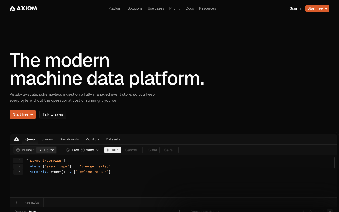Click the 'payment-service' dataset line in the editor
Image resolution: width=339 pixels, height=212 pixels.
(x=46, y=161)
